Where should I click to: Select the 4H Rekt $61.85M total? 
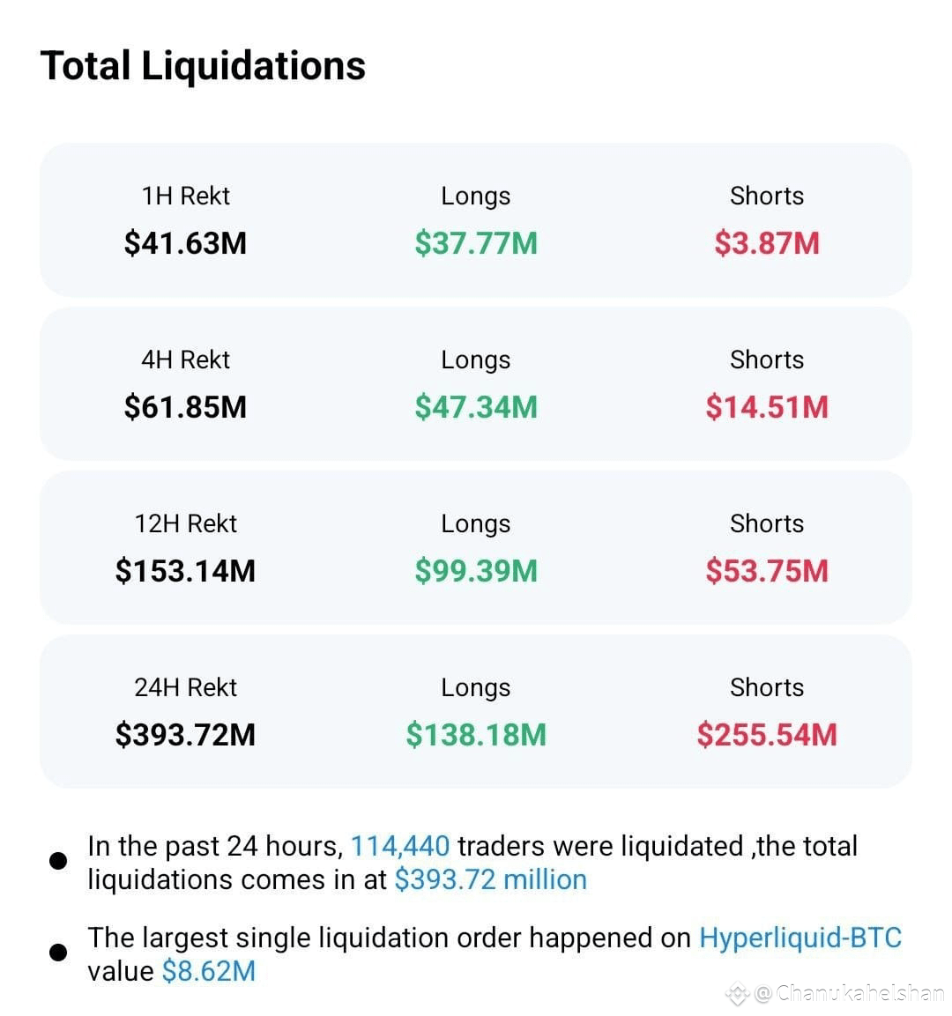pos(185,407)
